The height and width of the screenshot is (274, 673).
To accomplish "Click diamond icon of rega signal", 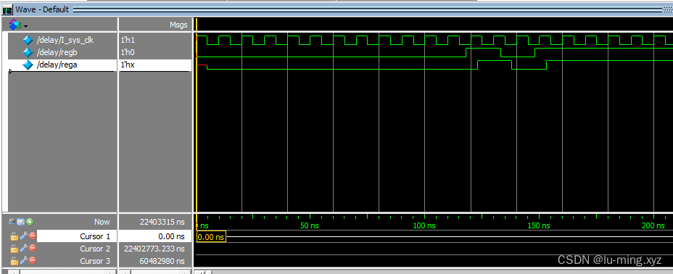I will (28, 65).
